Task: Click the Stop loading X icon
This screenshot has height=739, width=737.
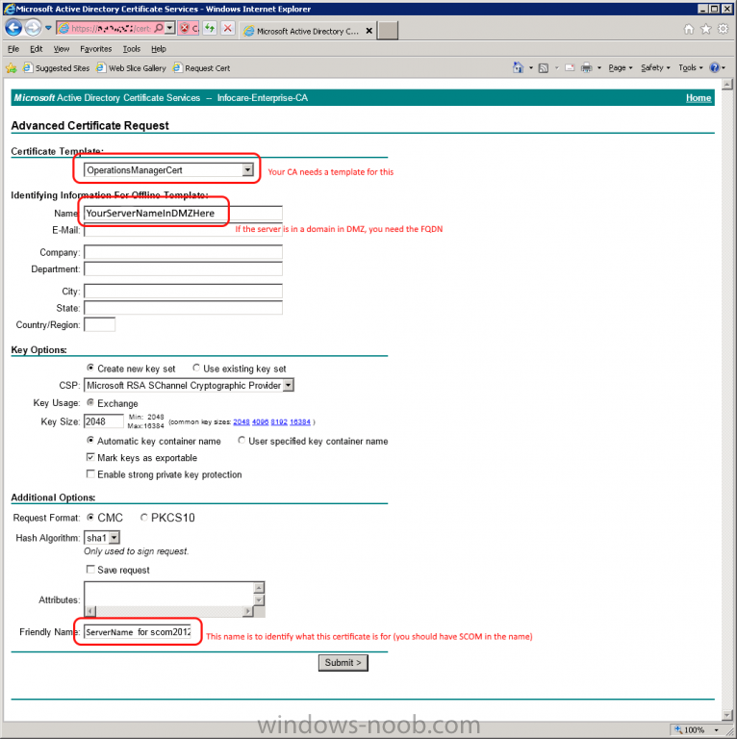Action: pyautogui.click(x=228, y=28)
